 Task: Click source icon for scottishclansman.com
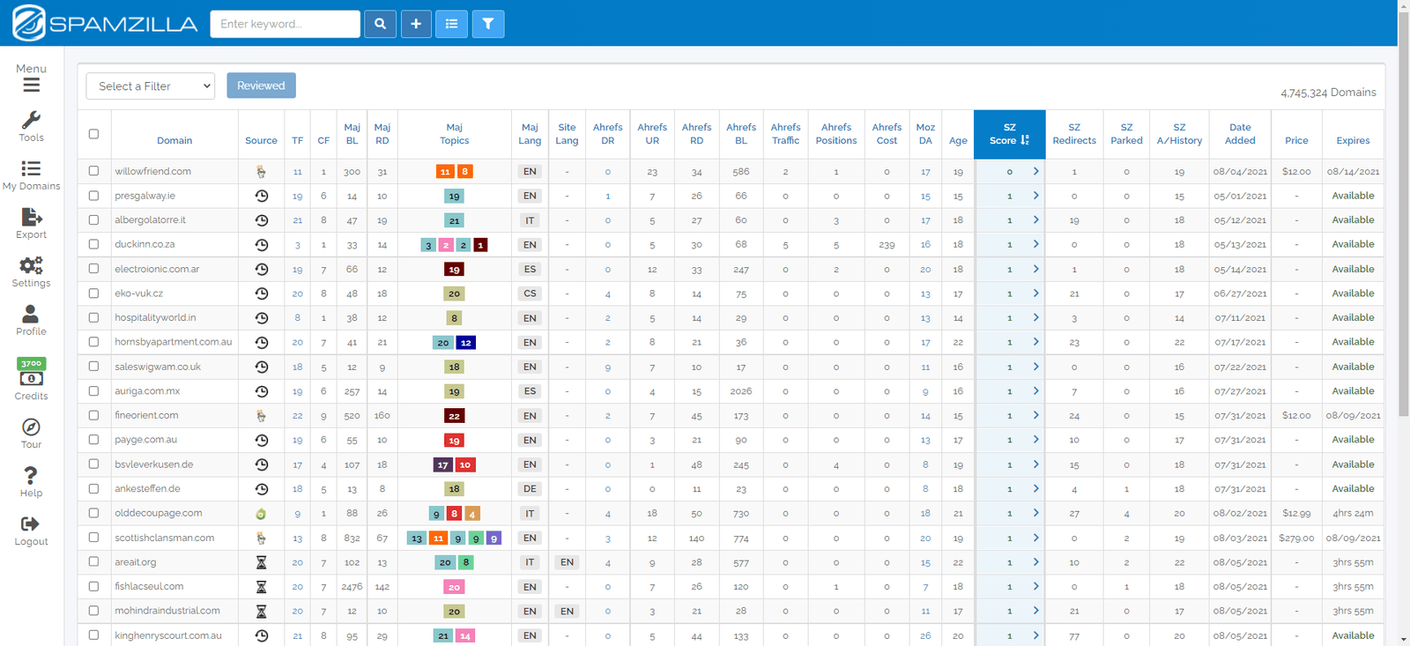(x=261, y=538)
